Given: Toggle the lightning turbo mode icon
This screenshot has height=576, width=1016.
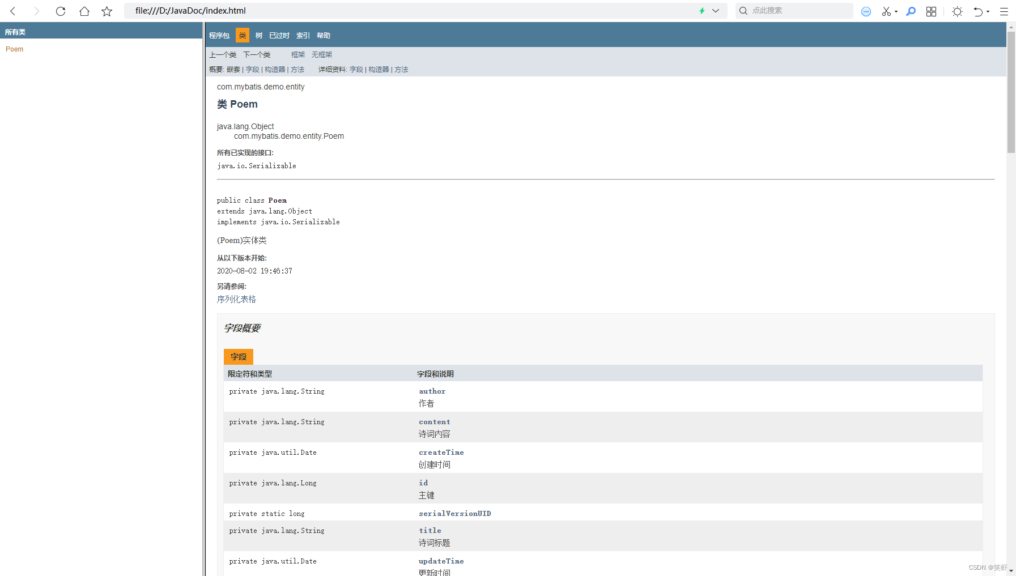Looking at the screenshot, I should pyautogui.click(x=702, y=11).
